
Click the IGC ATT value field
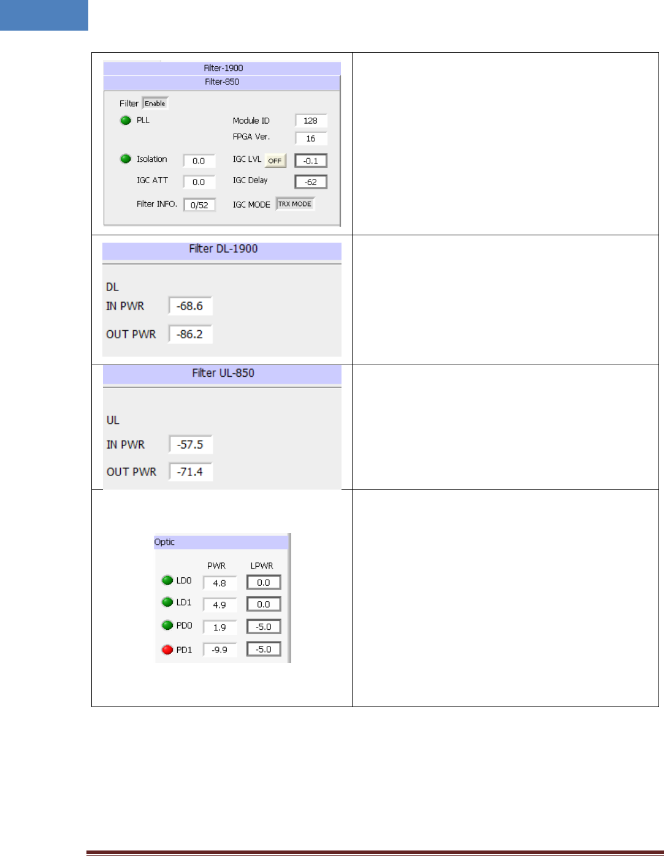pyautogui.click(x=199, y=182)
